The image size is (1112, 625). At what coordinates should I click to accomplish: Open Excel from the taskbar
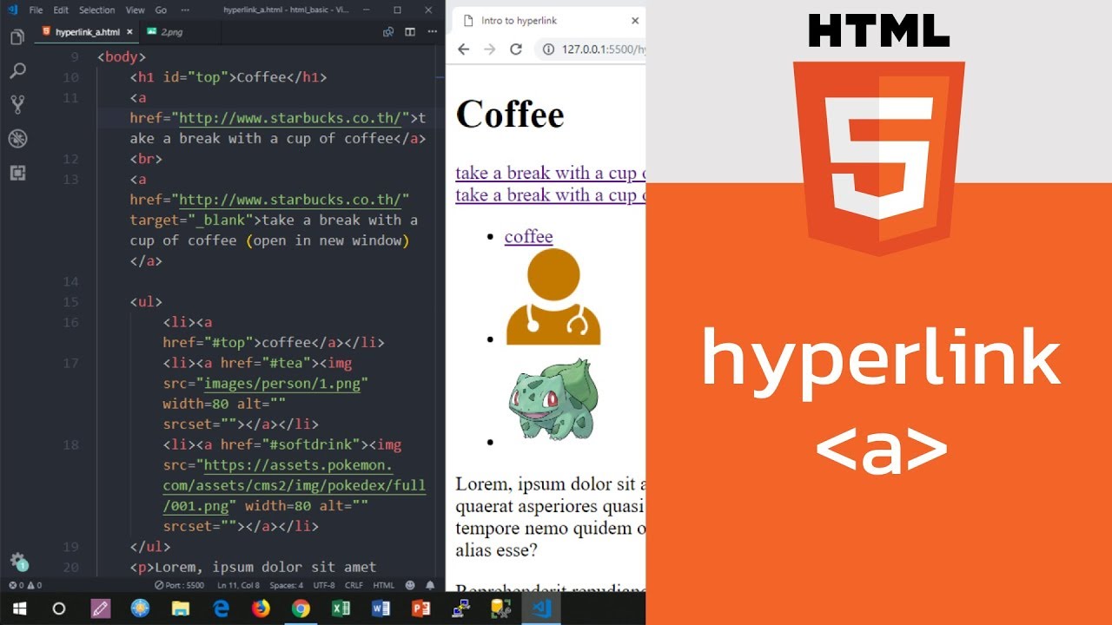341,609
